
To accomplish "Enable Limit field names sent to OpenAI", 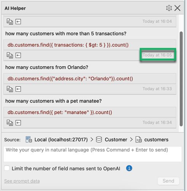I will 7,168.
